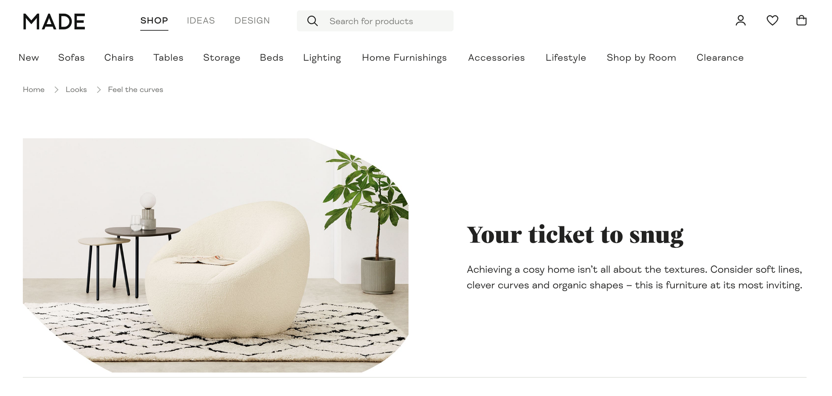The width and height of the screenshot is (832, 396).
Task: Open the Storage category menu
Action: pyautogui.click(x=222, y=58)
